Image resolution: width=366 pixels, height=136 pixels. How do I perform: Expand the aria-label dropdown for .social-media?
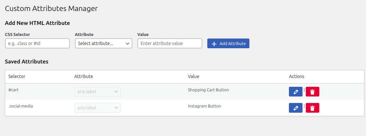97,108
